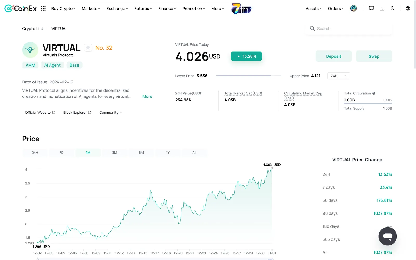
Task: Click the 90 days 1037.97% value
Action: coord(382,213)
